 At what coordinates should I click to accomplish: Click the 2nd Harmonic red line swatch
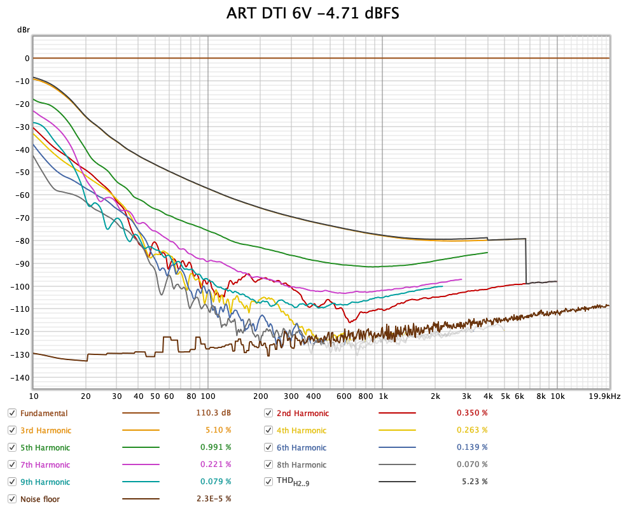[x=397, y=413]
